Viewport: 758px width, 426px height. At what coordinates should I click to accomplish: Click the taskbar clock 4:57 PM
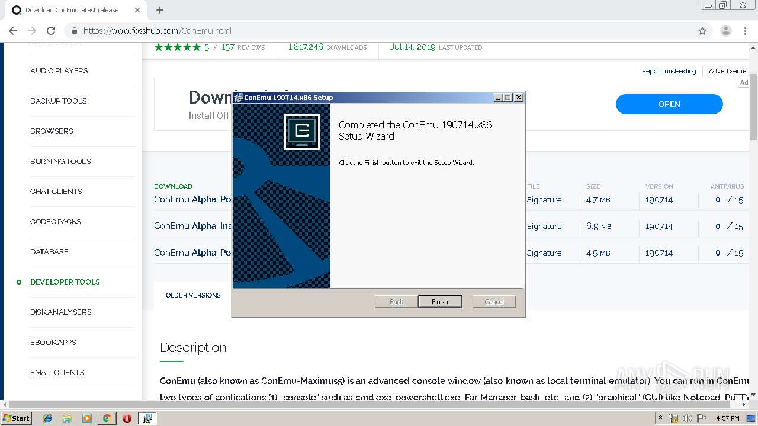coord(728,418)
